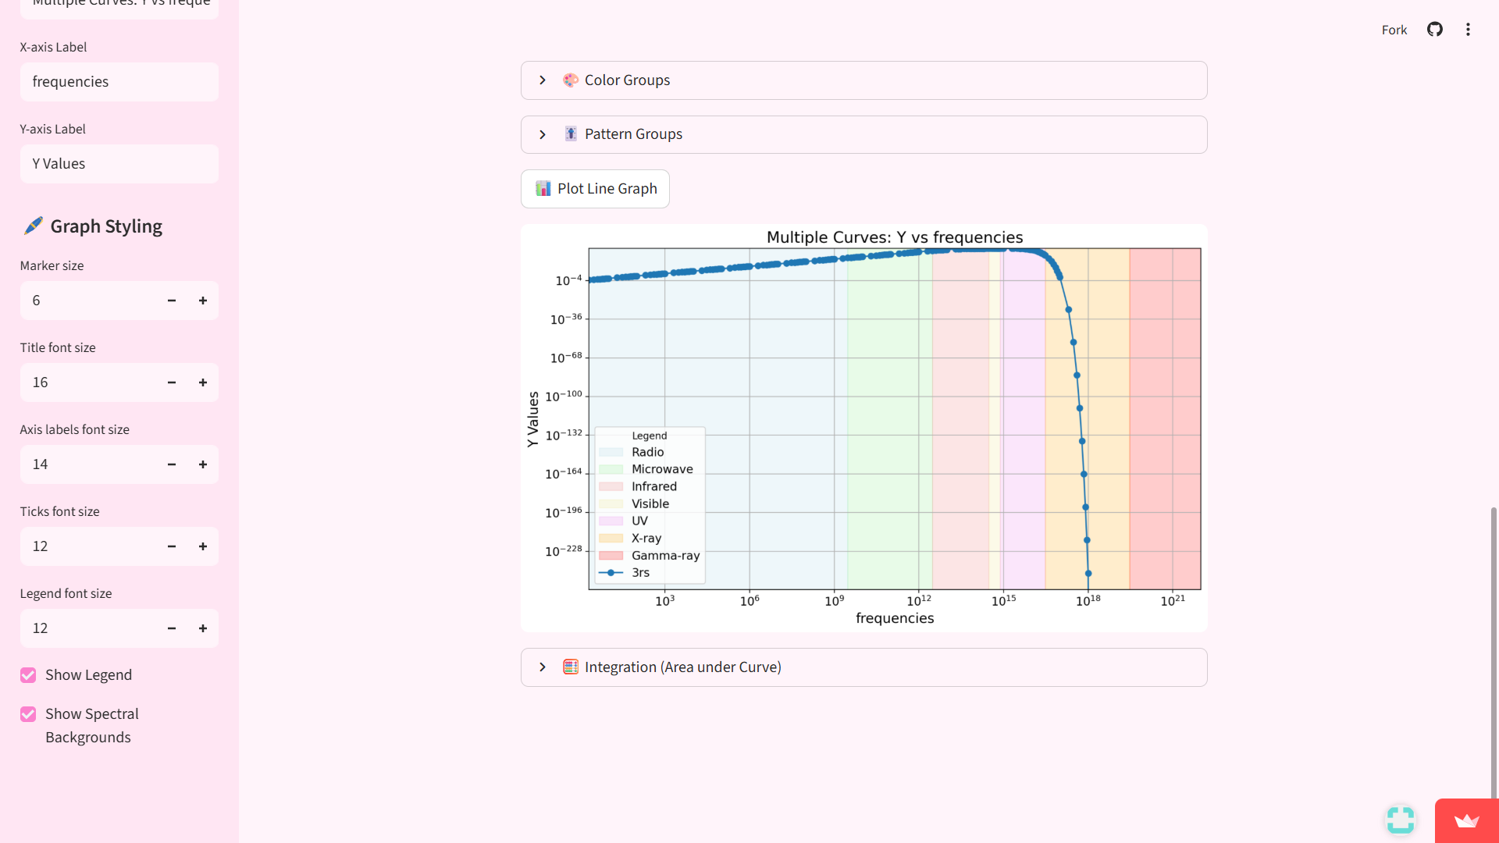Screen dimensions: 1499x843
Task: Toggle Show Spectral Backgrounds checkbox
Action: [x=28, y=714]
